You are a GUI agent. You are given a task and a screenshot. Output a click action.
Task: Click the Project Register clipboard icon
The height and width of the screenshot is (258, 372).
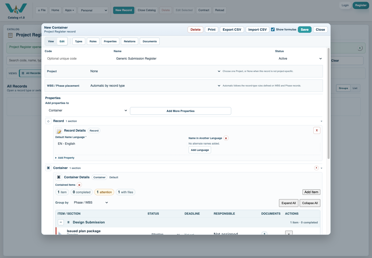point(10,35)
